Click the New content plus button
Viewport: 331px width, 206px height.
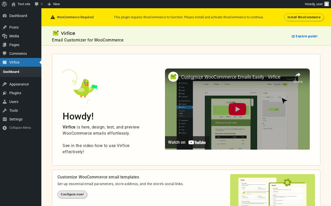point(54,4)
